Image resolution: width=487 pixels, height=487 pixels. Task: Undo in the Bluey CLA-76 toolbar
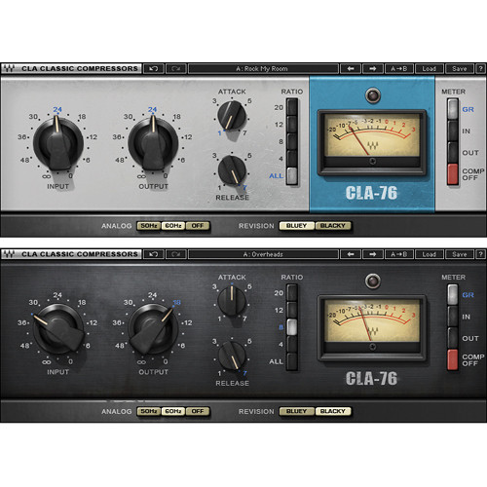click(154, 69)
